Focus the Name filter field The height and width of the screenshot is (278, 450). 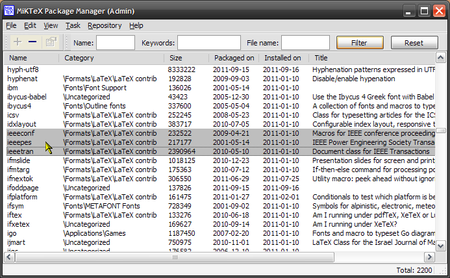click(116, 43)
